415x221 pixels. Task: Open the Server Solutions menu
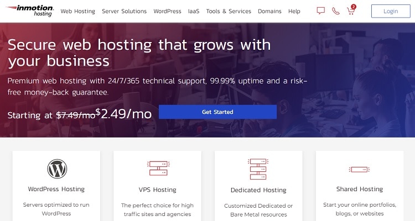[124, 11]
